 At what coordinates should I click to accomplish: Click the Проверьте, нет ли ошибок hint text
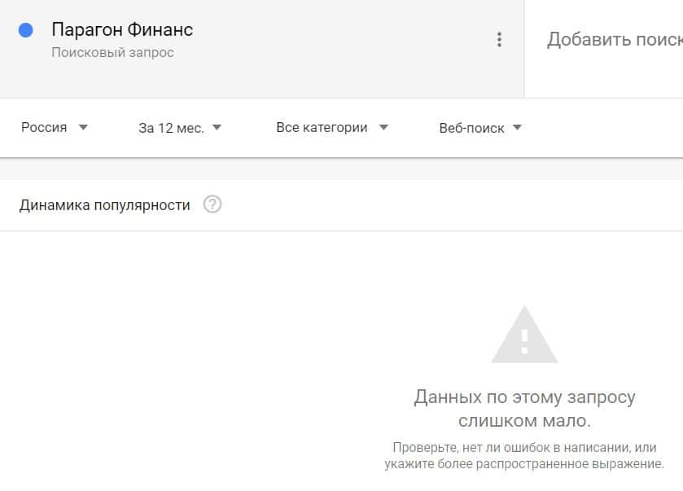(x=524, y=456)
